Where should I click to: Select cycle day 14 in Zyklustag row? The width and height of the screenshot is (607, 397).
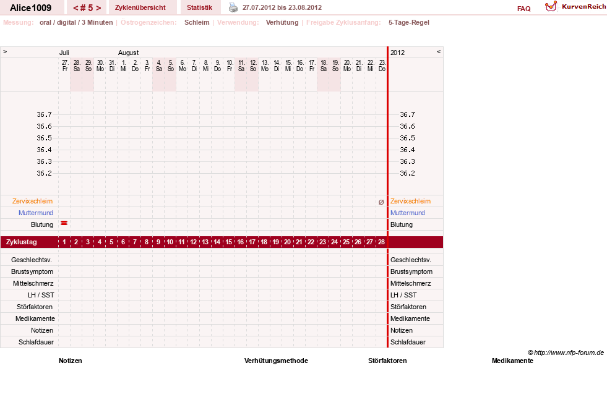tap(217, 242)
